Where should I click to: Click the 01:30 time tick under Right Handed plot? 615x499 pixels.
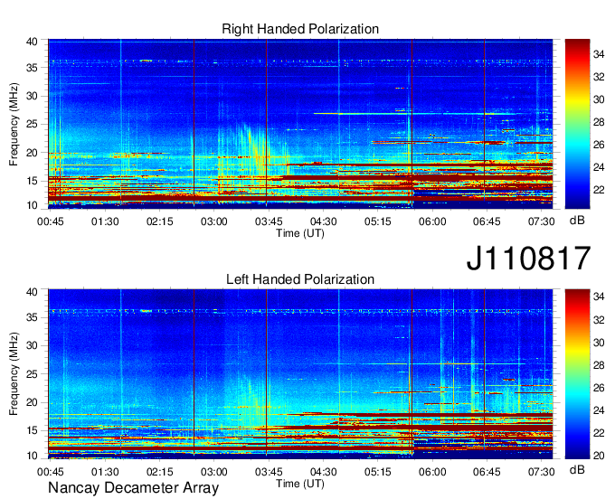tap(105, 221)
